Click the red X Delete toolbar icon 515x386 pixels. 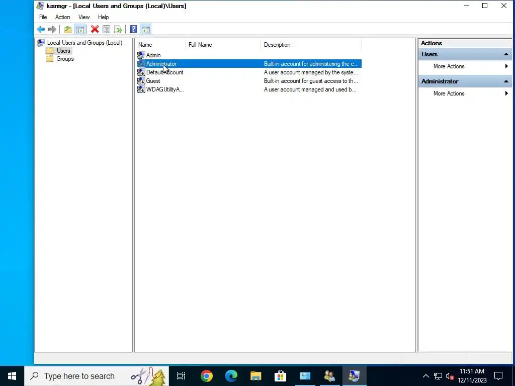coord(95,30)
